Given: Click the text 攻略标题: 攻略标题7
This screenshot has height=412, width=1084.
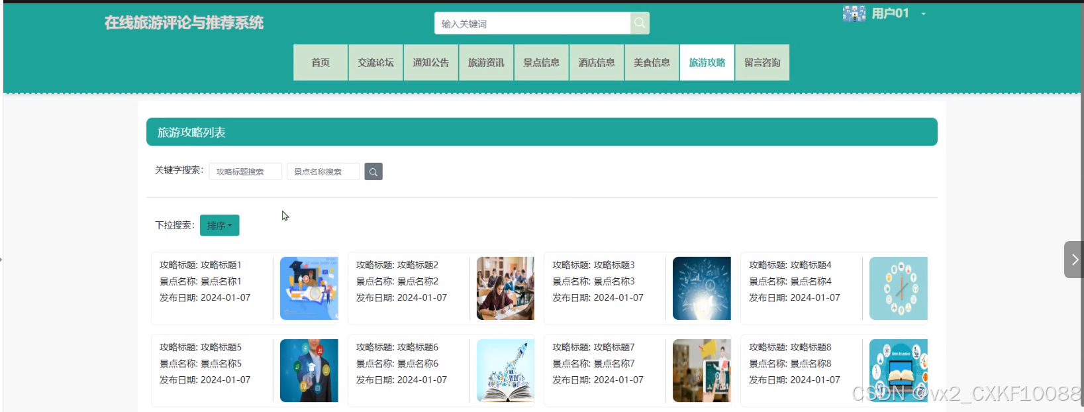Looking at the screenshot, I should (x=594, y=347).
